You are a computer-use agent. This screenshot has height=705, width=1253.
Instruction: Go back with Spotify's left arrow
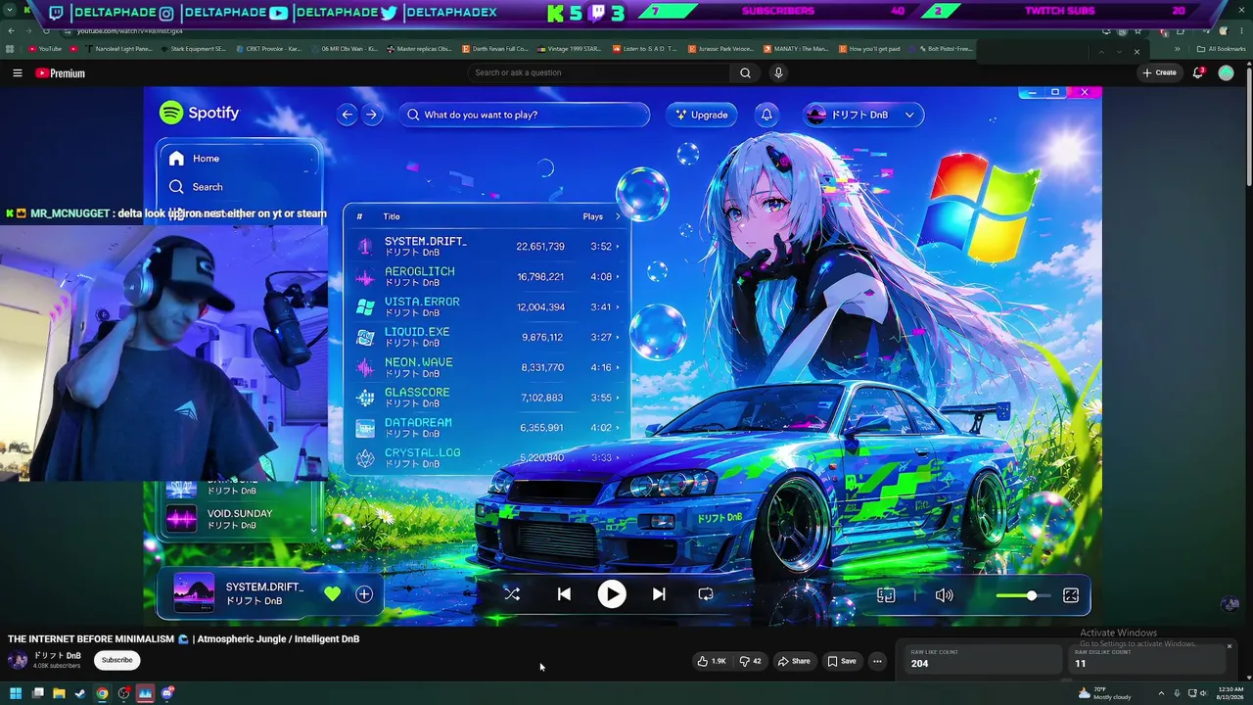click(x=347, y=115)
